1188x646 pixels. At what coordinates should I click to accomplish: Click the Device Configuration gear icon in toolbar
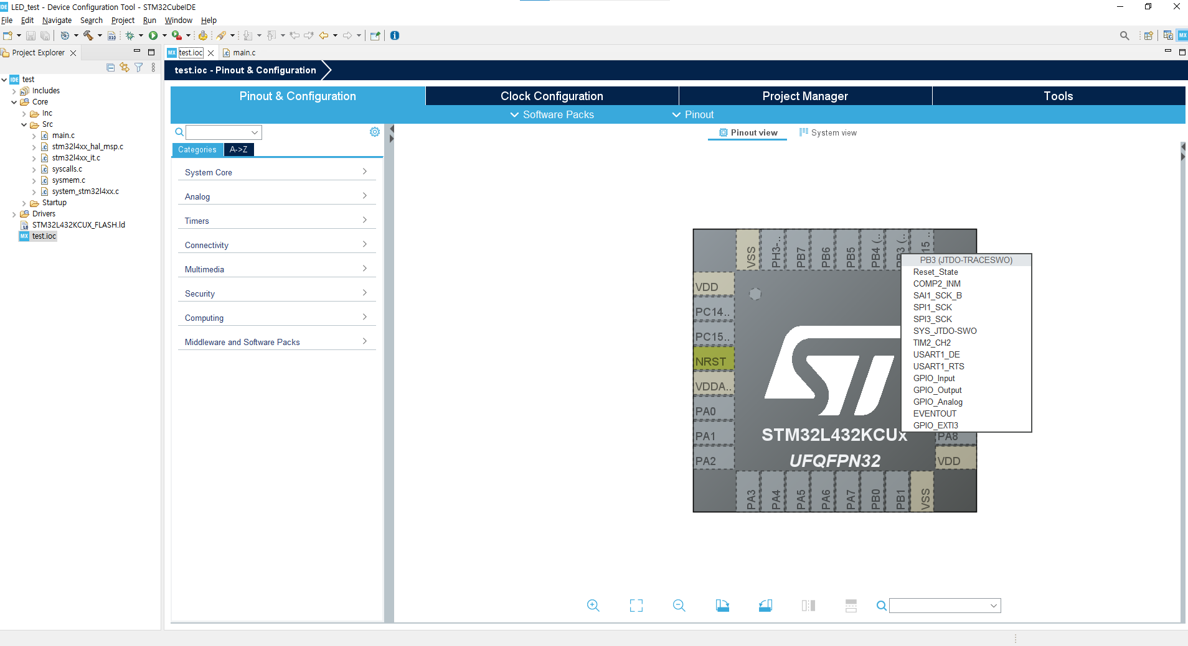203,35
